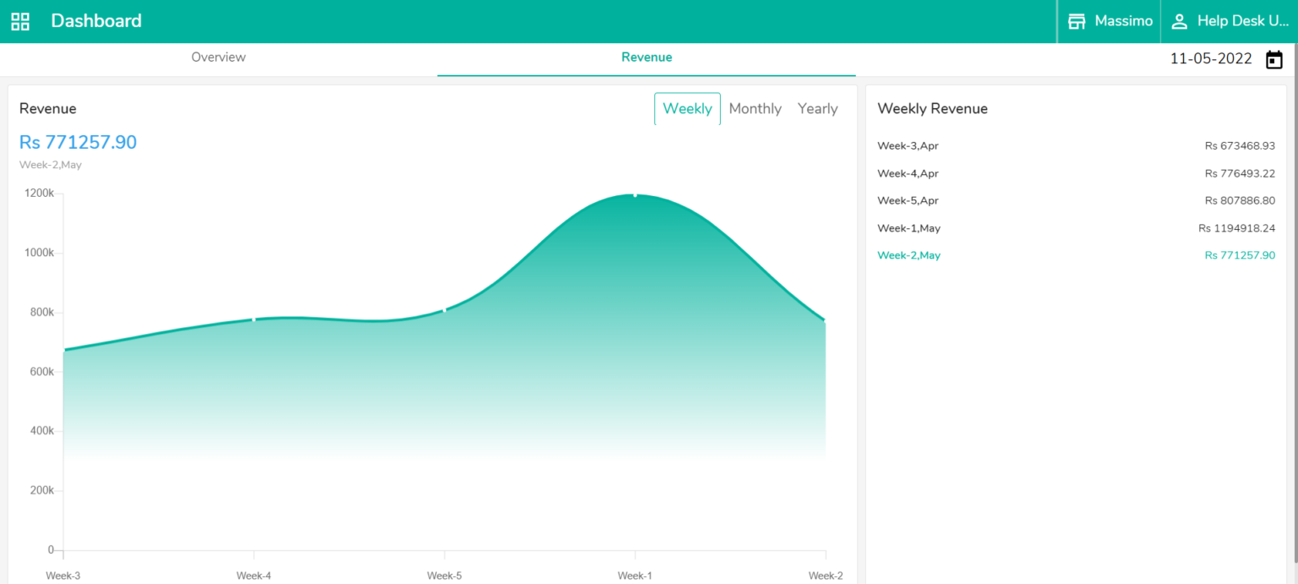Click the Rs 776493.22 amount
This screenshot has height=584, width=1298.
[x=1240, y=173]
